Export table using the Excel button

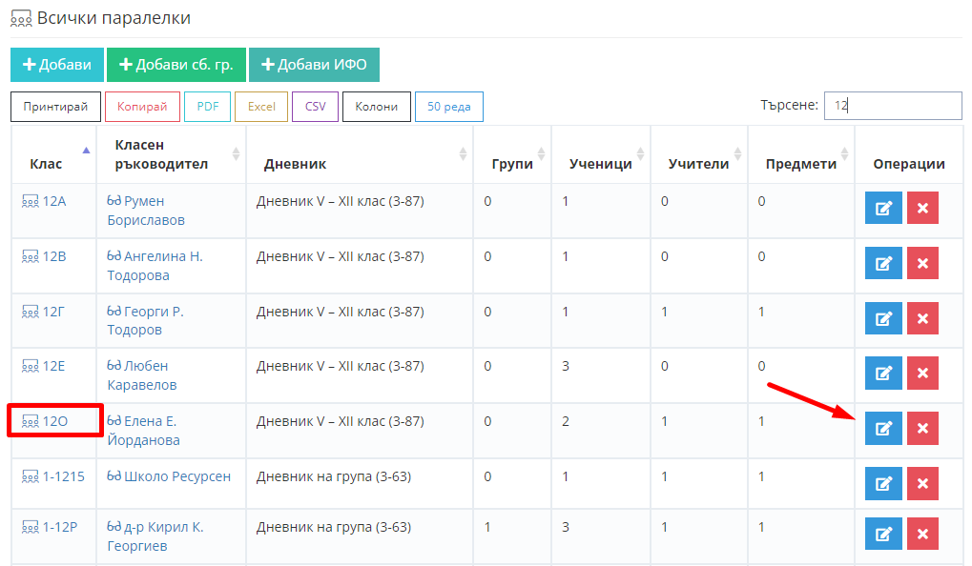260,107
